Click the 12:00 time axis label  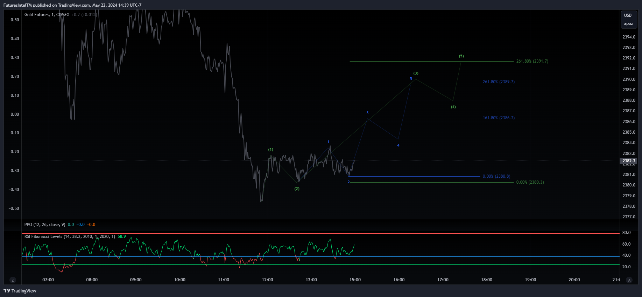(x=267, y=280)
